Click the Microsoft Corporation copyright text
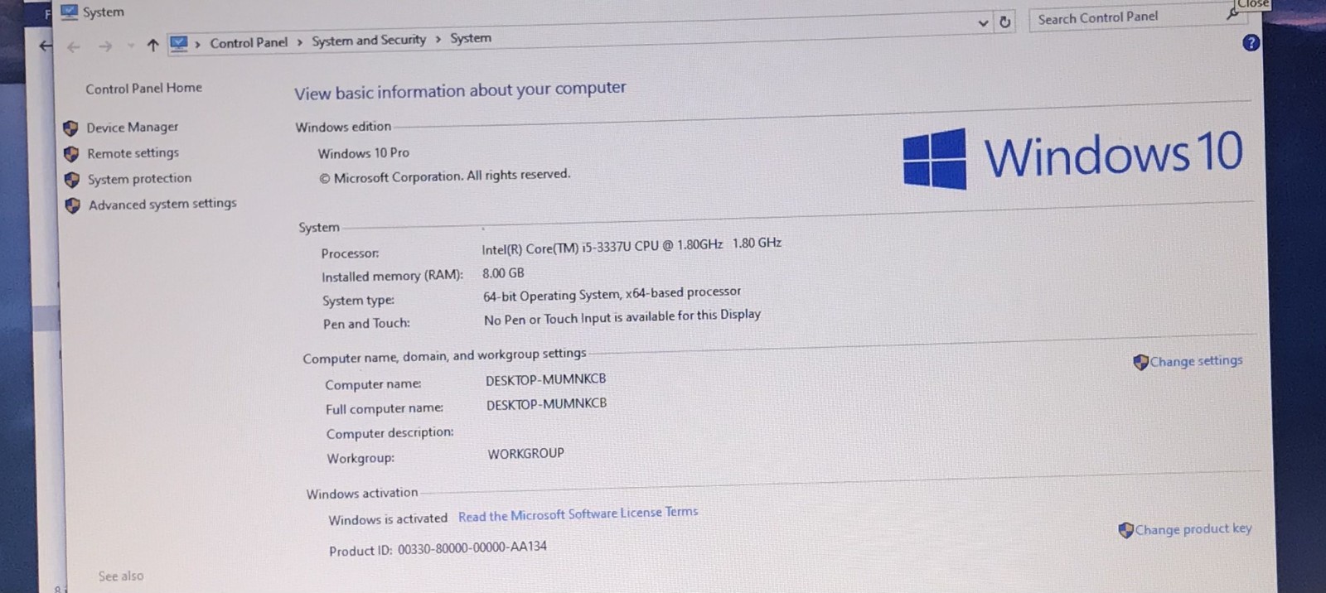1326x593 pixels. [445, 176]
